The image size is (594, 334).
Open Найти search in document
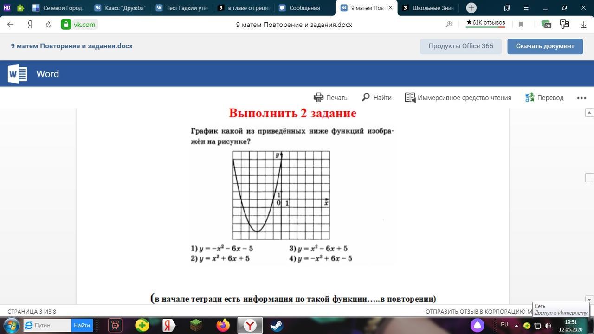376,97
